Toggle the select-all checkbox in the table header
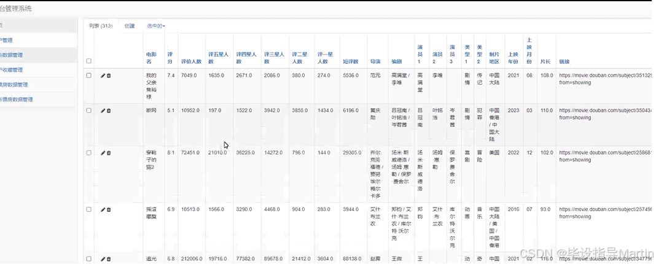 (88, 61)
